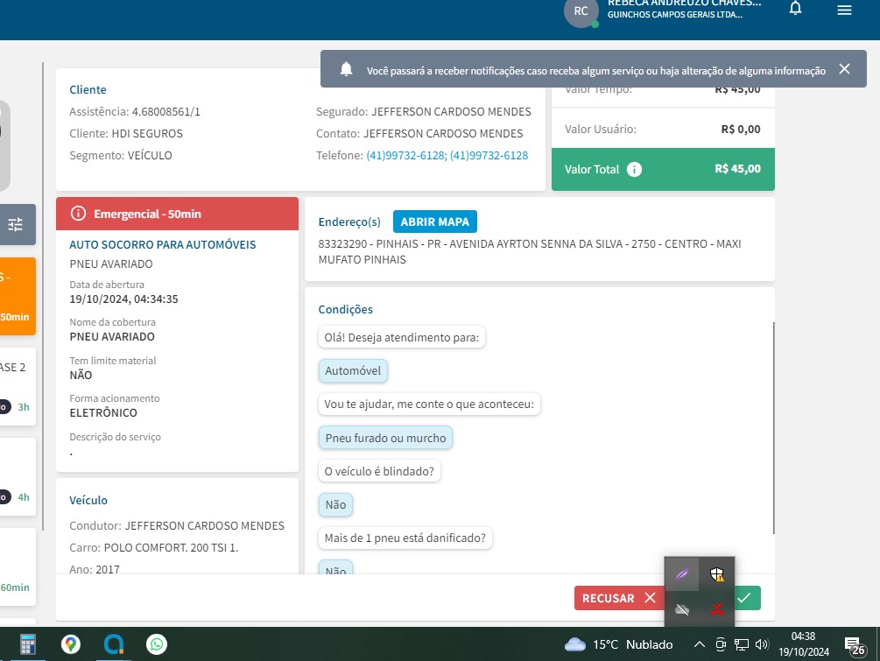The width and height of the screenshot is (880, 661).
Task: Select the service card showing 3h
Action: tap(17, 386)
